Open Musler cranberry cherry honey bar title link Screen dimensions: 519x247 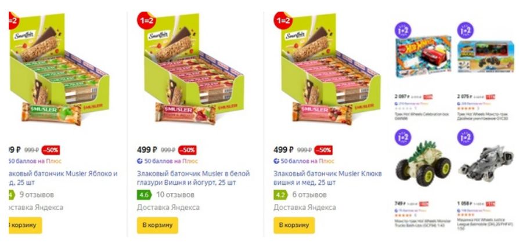coord(327,178)
